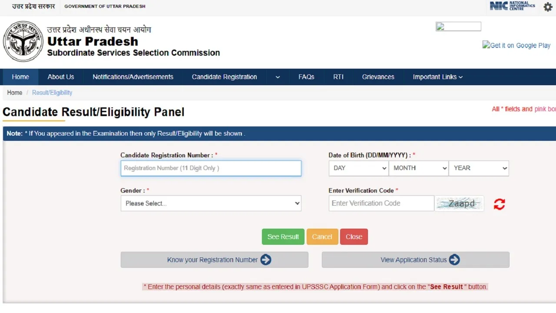Click the captcha verification code image
The image size is (556, 313).
(460, 203)
